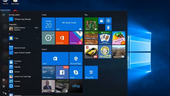This screenshot has height=96, width=170.
Task: Select This PC desktop icon
Action: [5, 2]
